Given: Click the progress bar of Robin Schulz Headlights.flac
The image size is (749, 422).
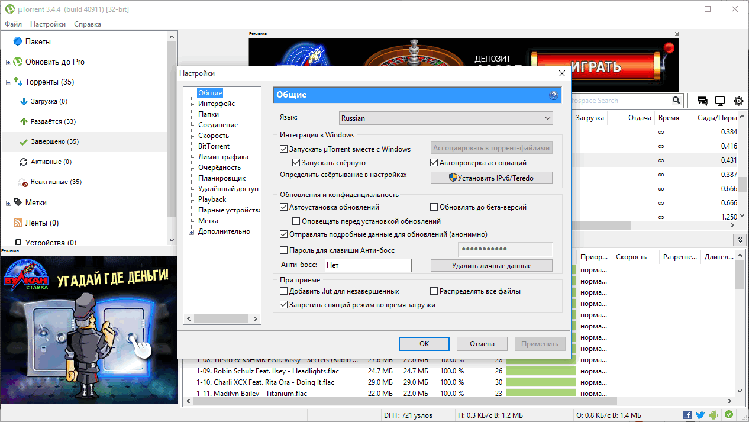Looking at the screenshot, I should (541, 371).
